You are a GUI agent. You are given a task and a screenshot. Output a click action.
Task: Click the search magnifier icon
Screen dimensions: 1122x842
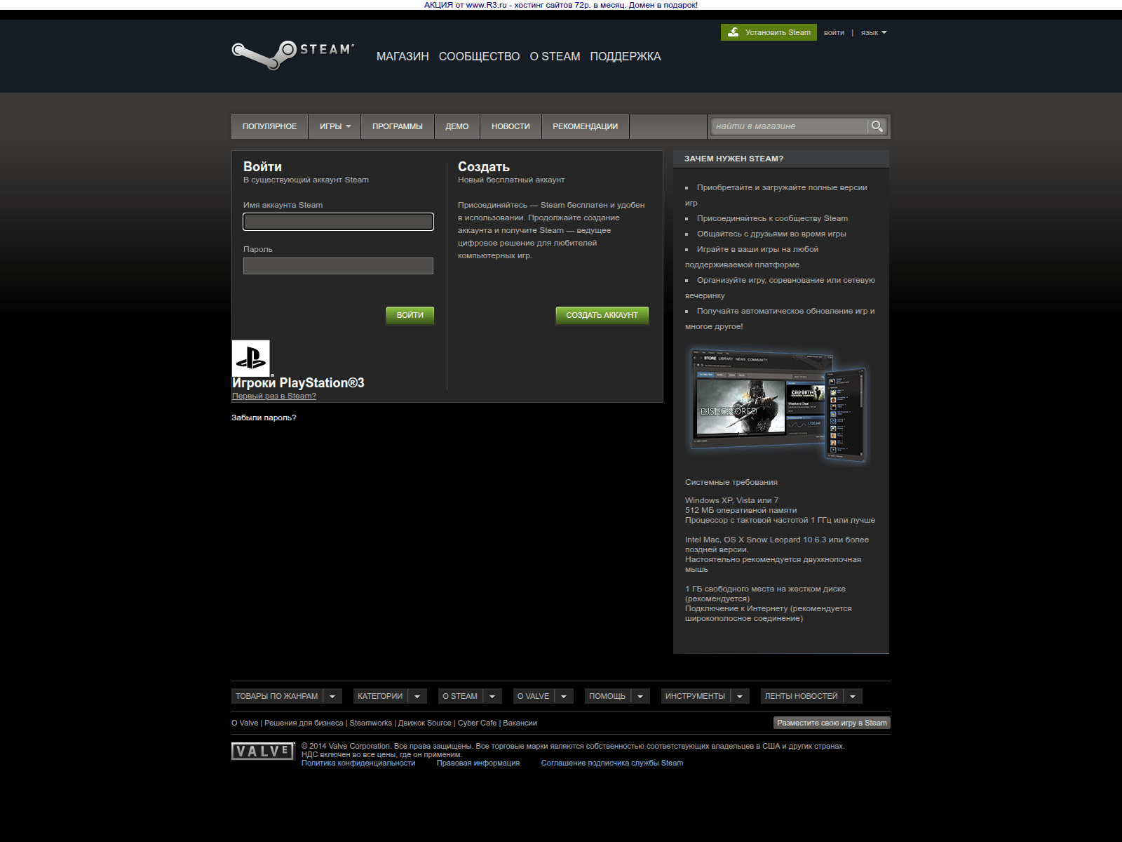pyautogui.click(x=877, y=126)
